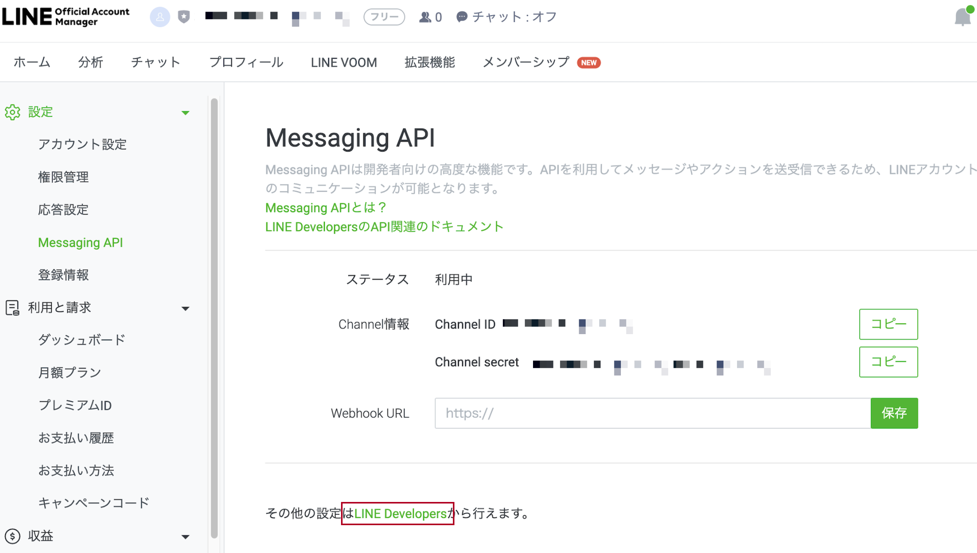Select アカウント設定 in the sidebar
The width and height of the screenshot is (977, 553).
pyautogui.click(x=82, y=145)
